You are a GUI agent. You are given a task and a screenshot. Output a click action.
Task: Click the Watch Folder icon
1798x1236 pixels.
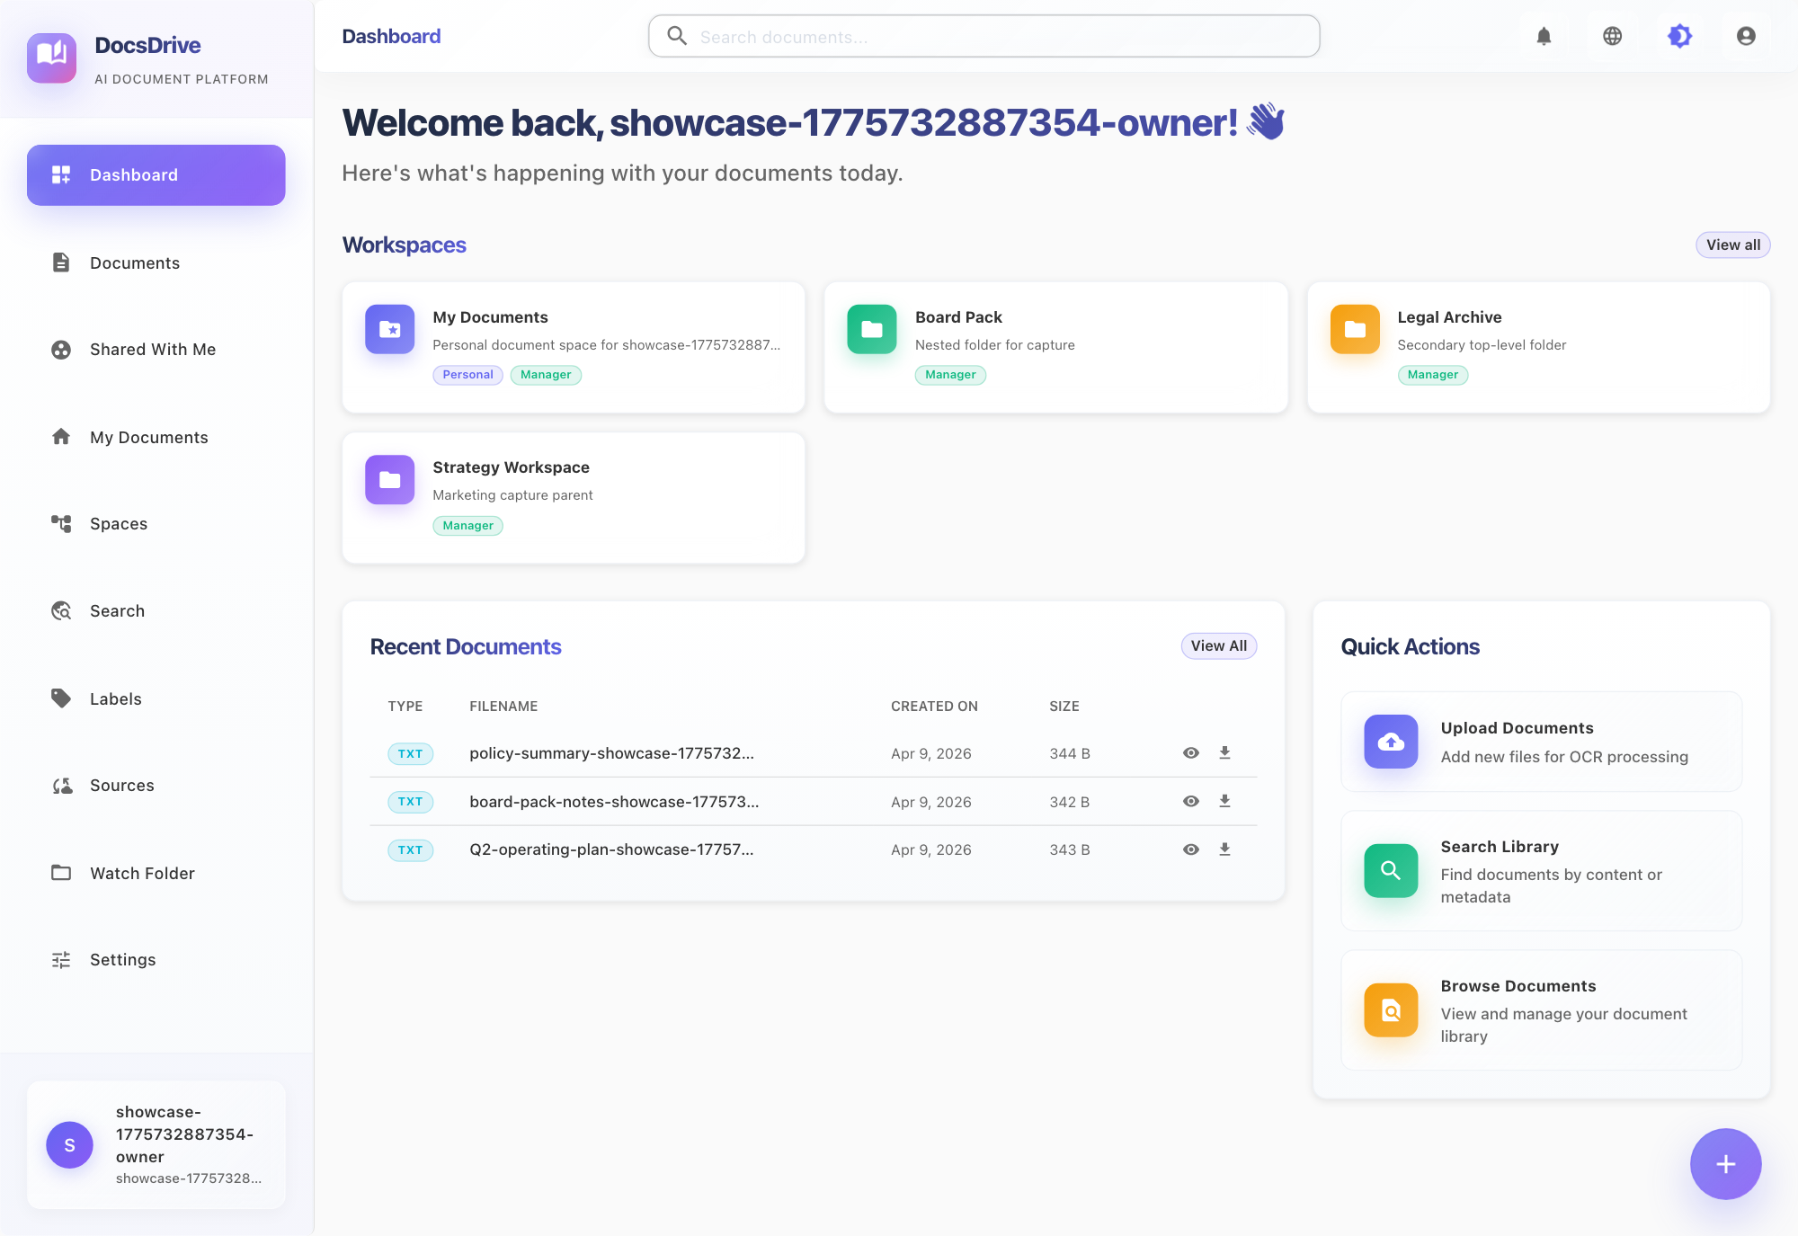[x=61, y=873]
